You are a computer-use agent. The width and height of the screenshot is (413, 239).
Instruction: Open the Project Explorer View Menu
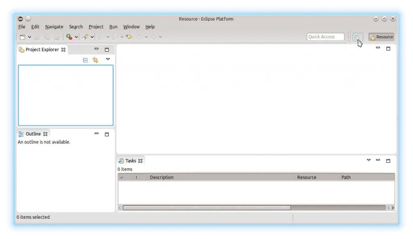[x=108, y=59]
